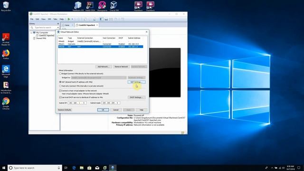The width and height of the screenshot is (304, 171).
Task: Click the Subnet mask input field
Action: 111,103
